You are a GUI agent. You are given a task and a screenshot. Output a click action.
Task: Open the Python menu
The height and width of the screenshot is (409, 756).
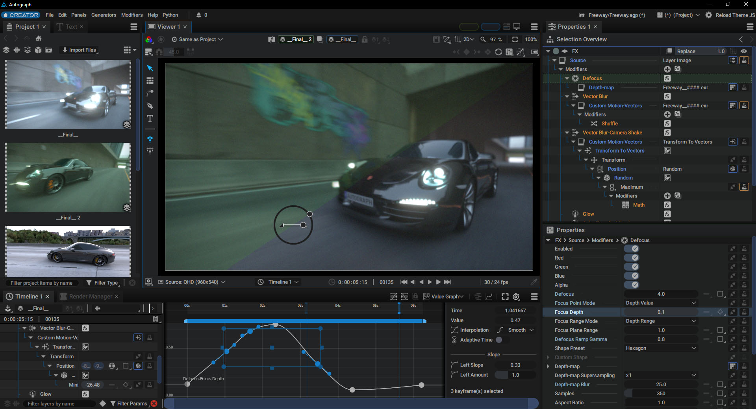pos(170,15)
